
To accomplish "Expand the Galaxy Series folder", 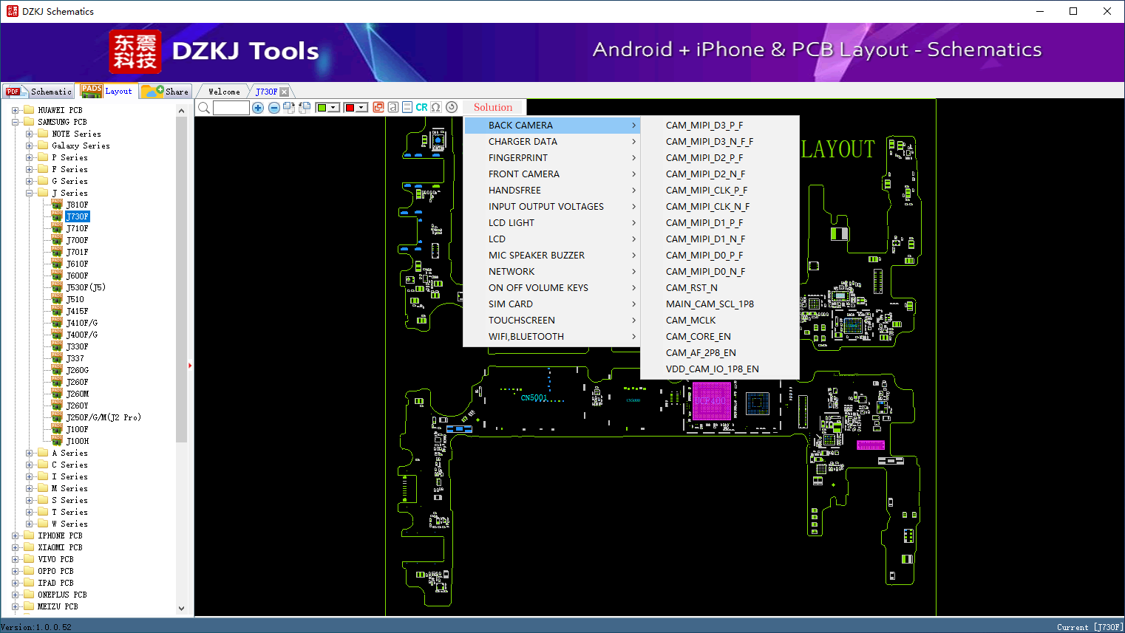I will [30, 146].
